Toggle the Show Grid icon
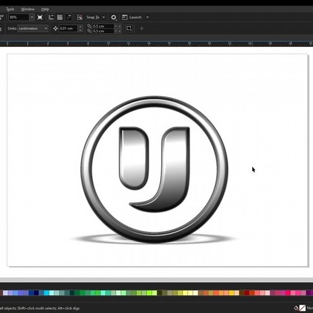This screenshot has width=313, height=313. [60, 17]
